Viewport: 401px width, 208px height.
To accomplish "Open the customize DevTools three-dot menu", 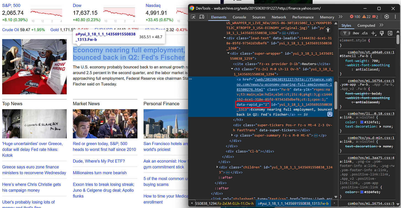I will (x=395, y=17).
